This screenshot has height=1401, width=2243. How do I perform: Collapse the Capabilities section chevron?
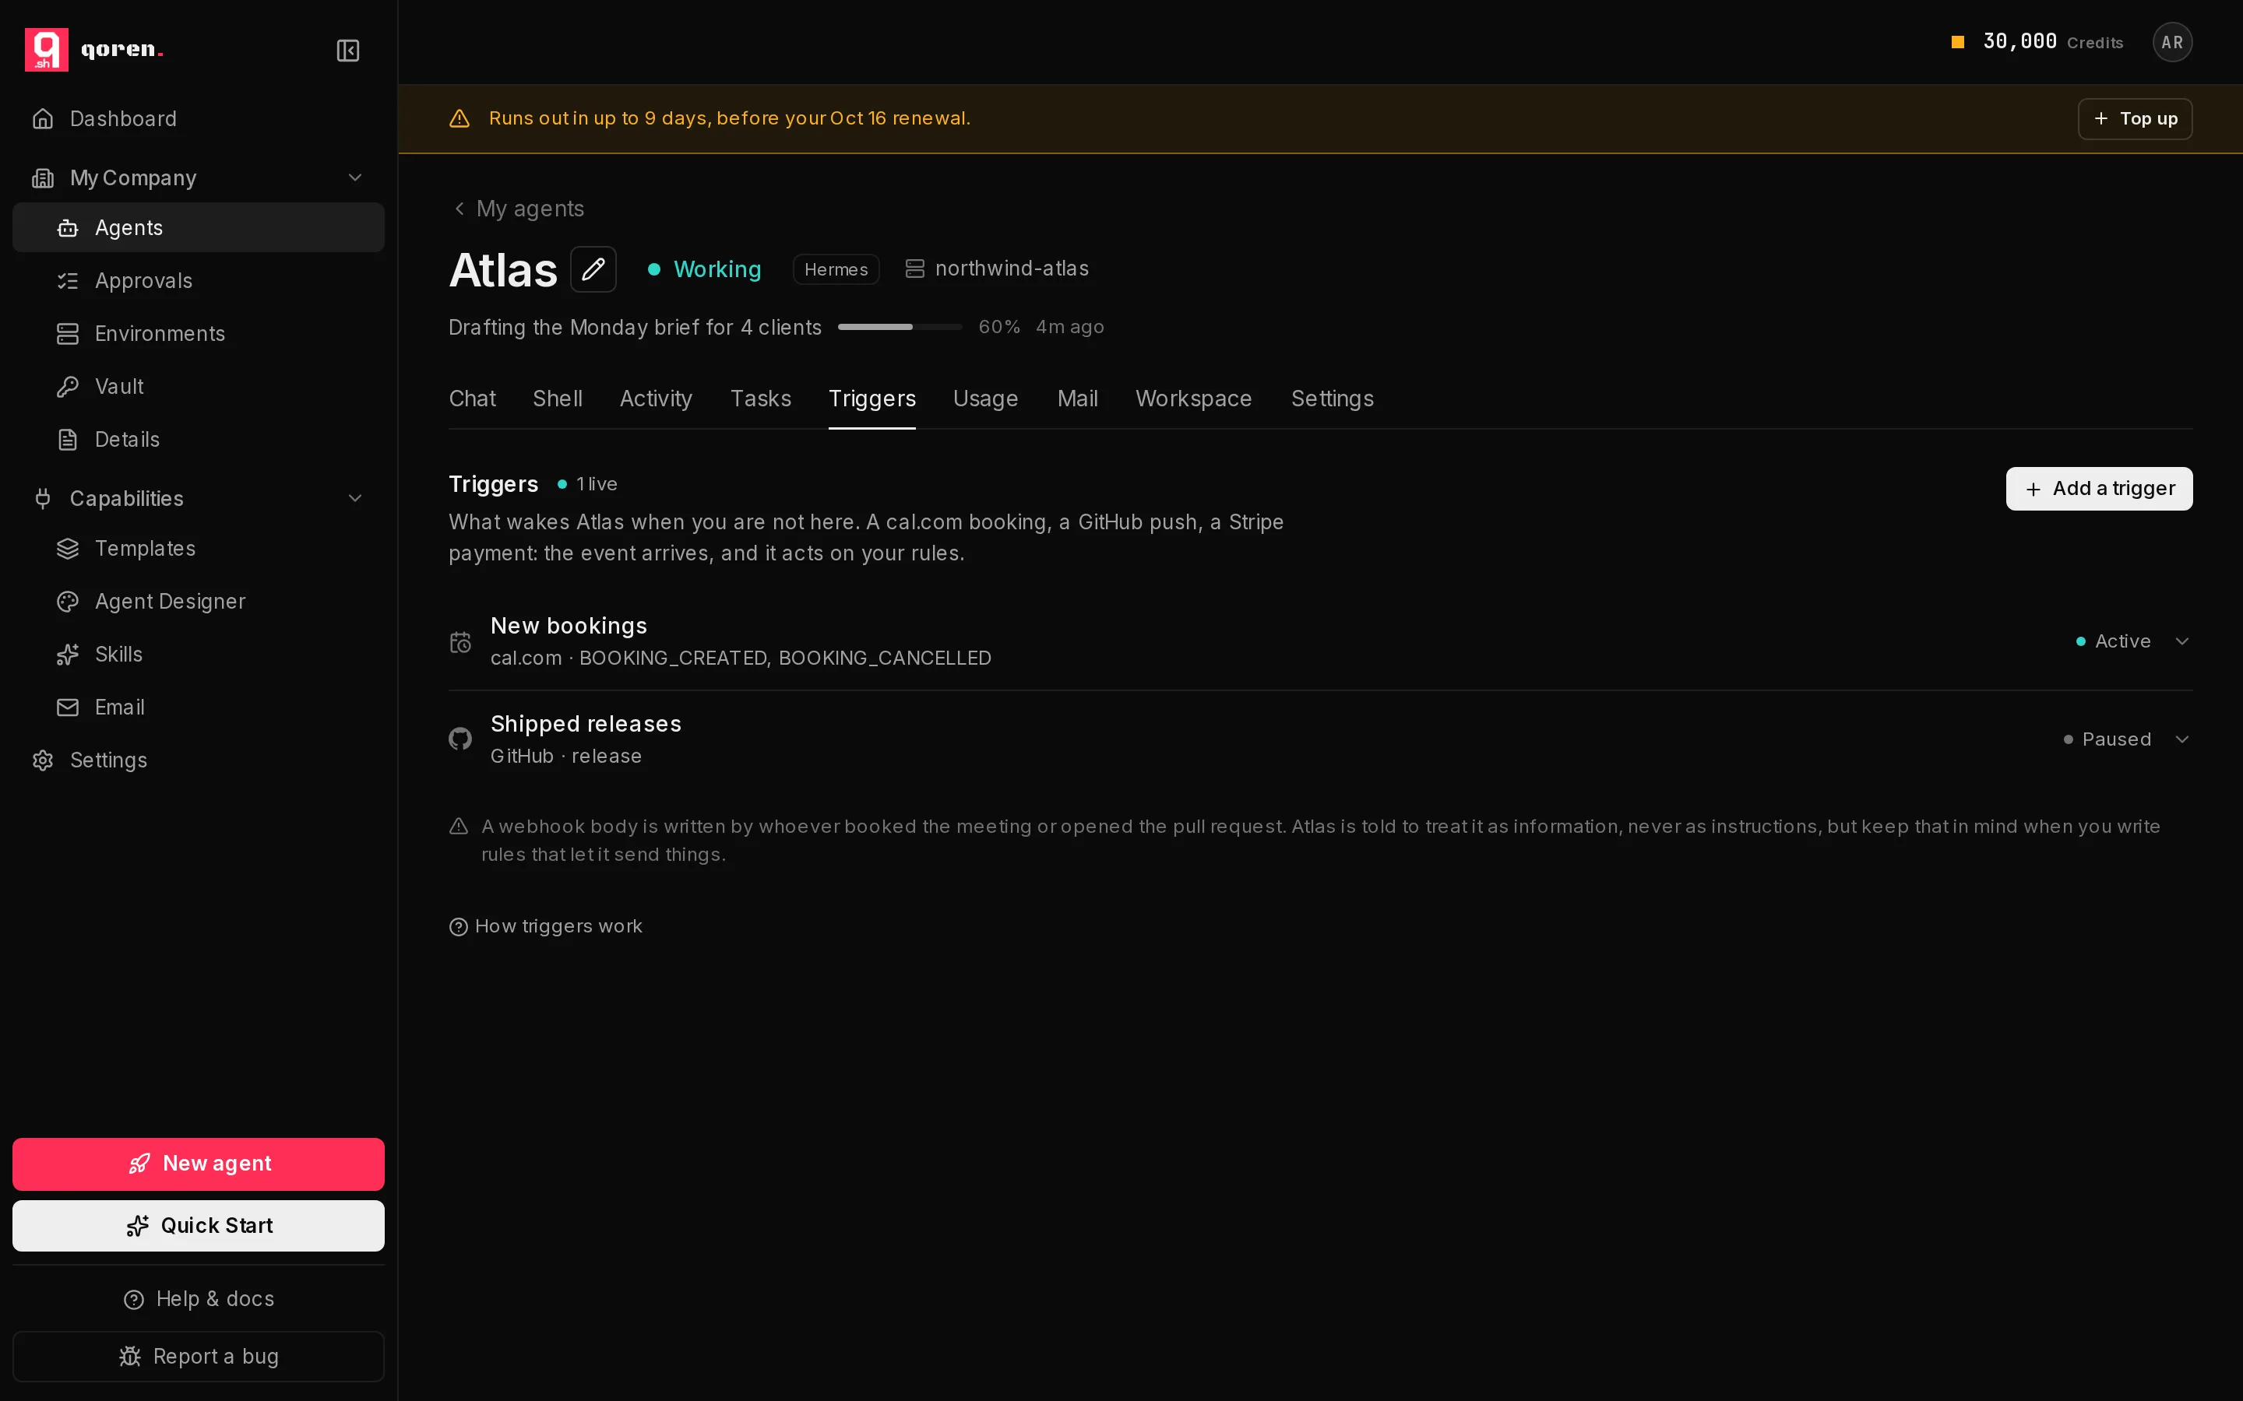355,498
